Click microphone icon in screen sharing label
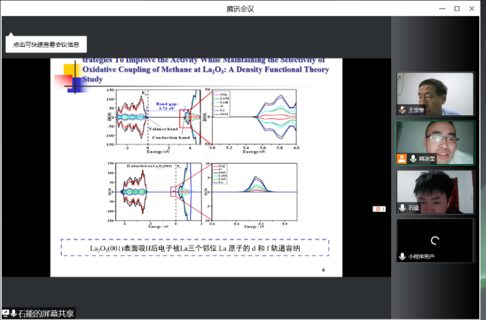Screen dimensions: 486x320 point(13,313)
